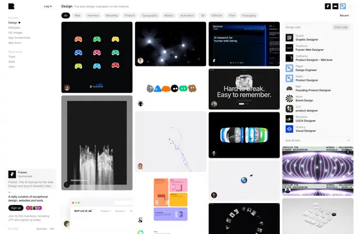The width and height of the screenshot is (362, 234).
Task: Open author avatar on game controllers card
Action: [x=67, y=87]
